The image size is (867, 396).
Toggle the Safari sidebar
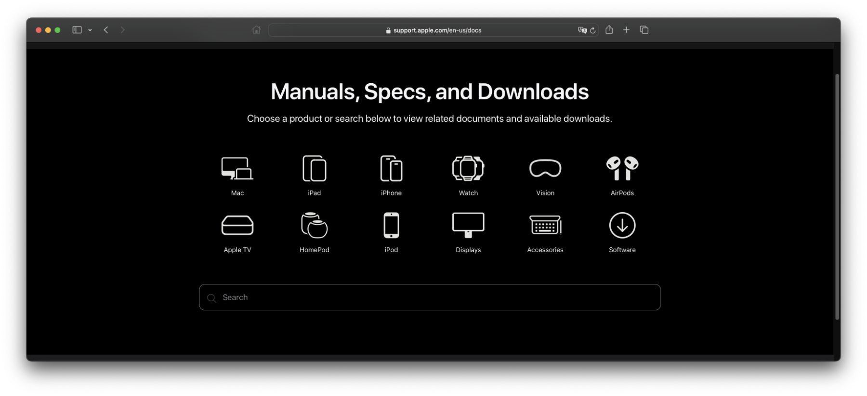point(77,30)
